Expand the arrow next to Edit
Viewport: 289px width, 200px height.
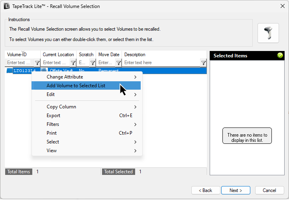[x=135, y=95]
